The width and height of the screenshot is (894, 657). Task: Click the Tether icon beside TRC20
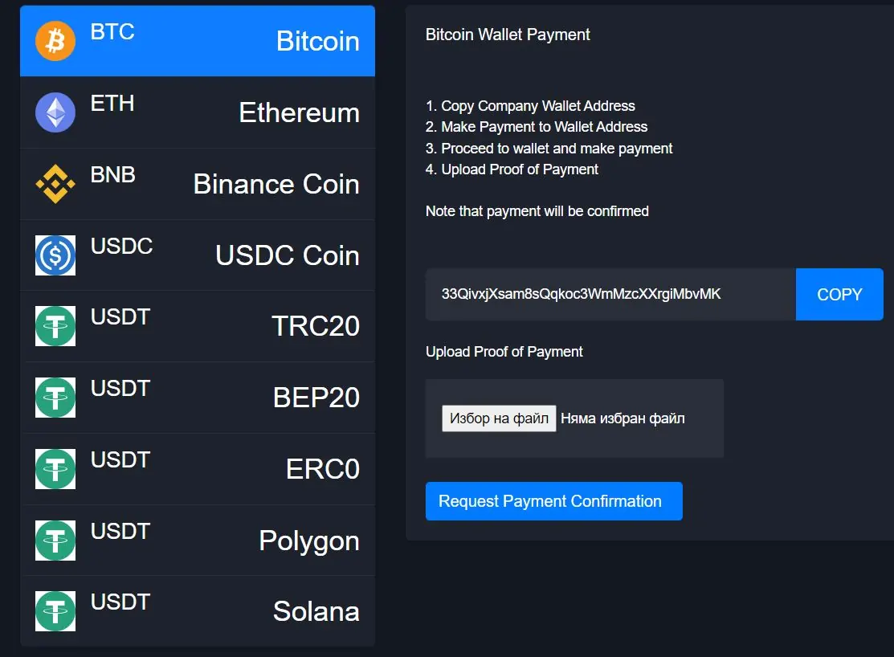click(x=55, y=326)
